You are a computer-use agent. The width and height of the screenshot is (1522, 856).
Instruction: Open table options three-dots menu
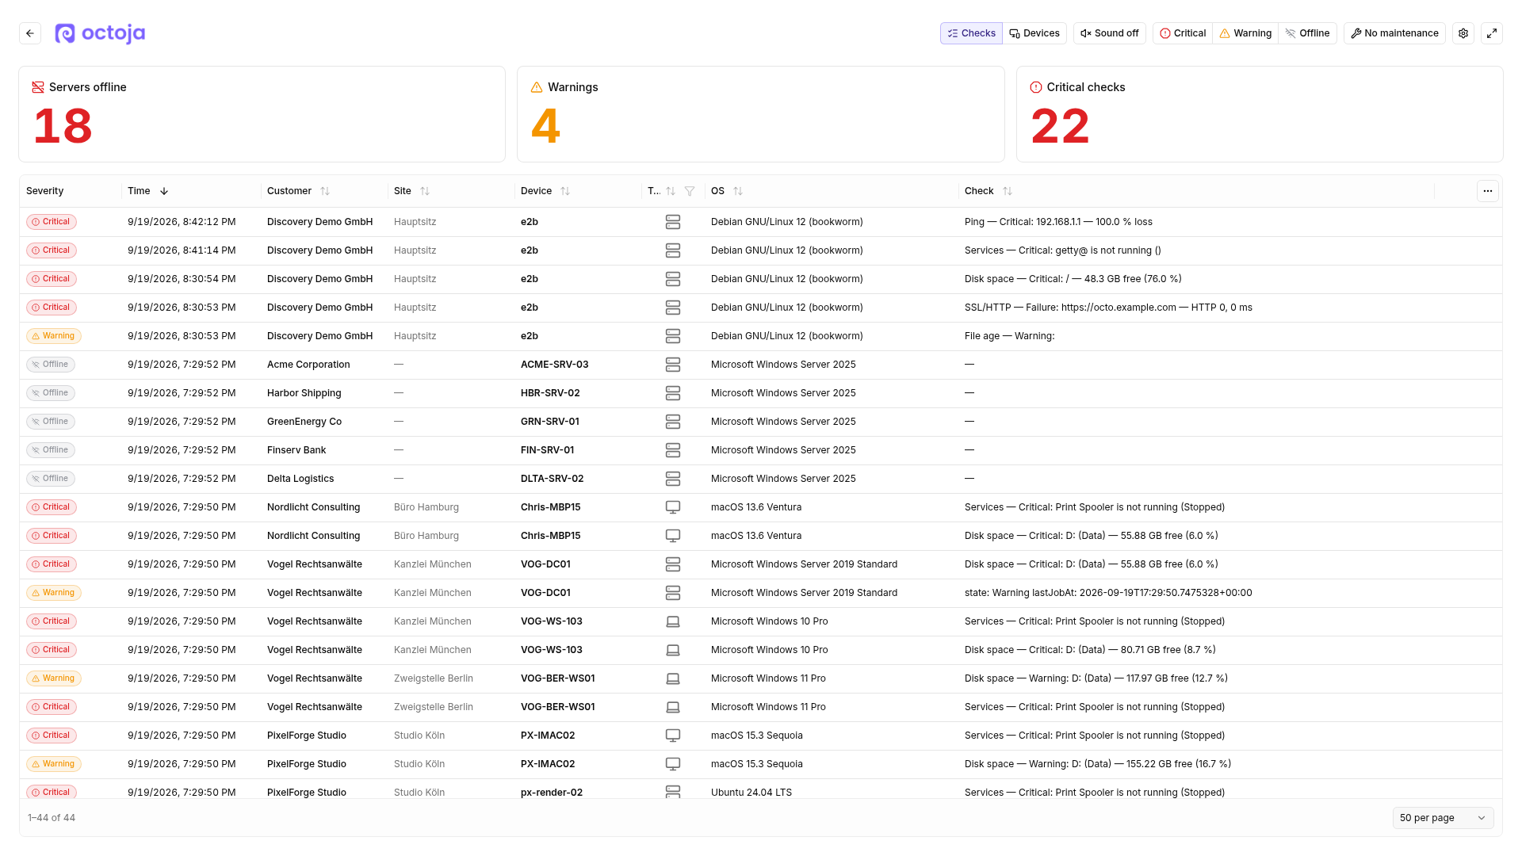1488,191
